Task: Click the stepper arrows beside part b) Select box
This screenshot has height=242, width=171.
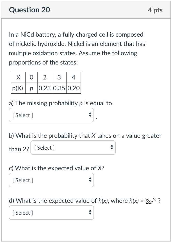Action: tap(112, 148)
